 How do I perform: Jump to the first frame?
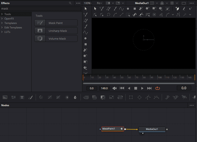[122, 88]
